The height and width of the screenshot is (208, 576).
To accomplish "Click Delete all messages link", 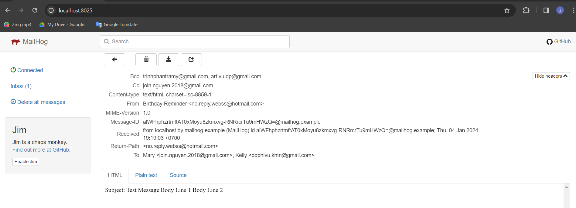I will click(38, 102).
